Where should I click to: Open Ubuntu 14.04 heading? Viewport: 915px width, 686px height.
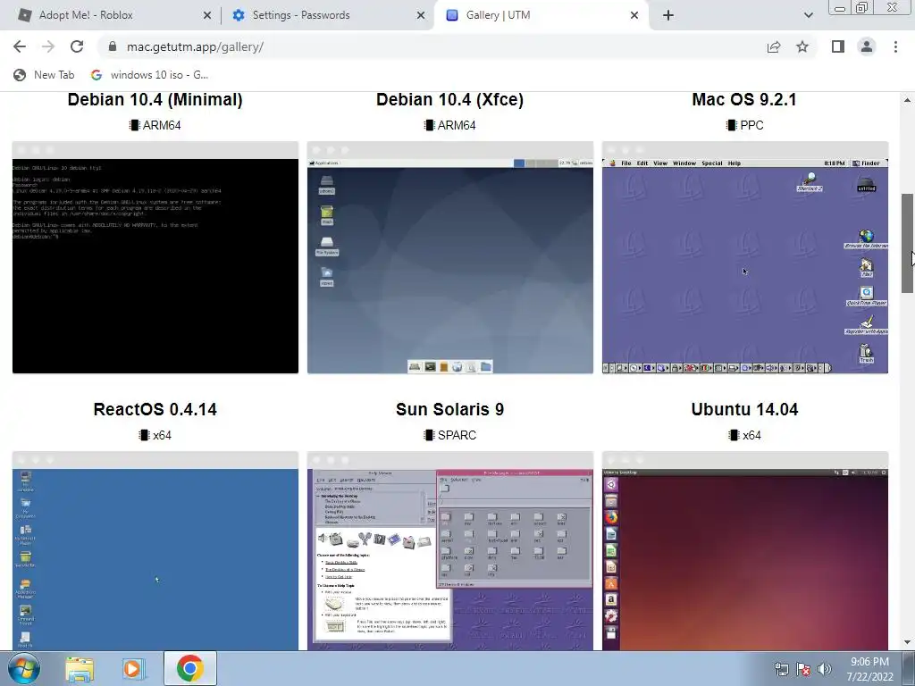pyautogui.click(x=744, y=409)
